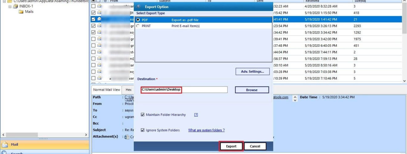
Task: Click the Export Option dialog title icon
Action: 138,6
